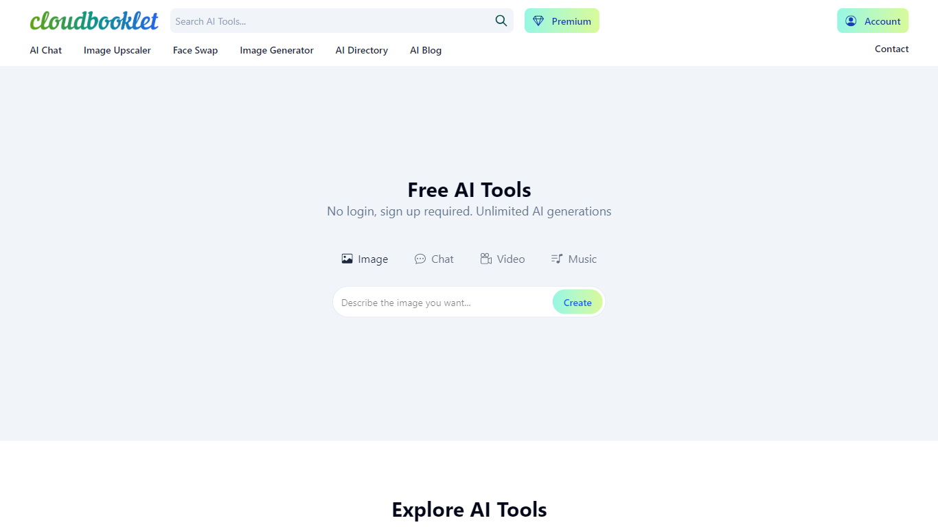Open AI Directory nav item

click(362, 50)
